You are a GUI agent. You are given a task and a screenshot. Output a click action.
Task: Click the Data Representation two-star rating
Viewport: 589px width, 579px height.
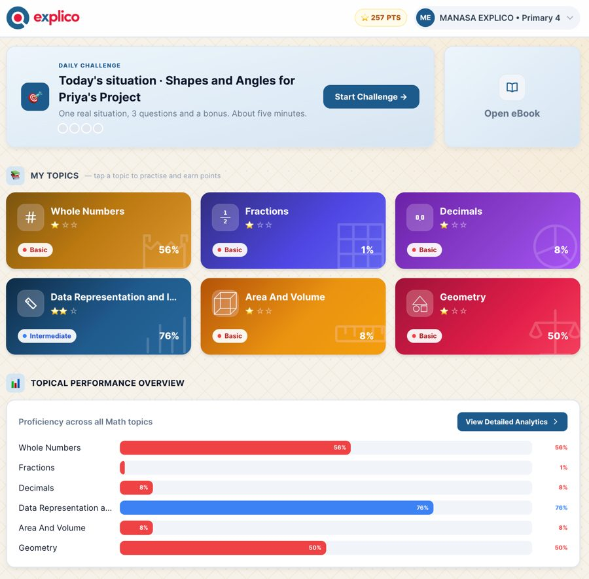[x=64, y=311]
